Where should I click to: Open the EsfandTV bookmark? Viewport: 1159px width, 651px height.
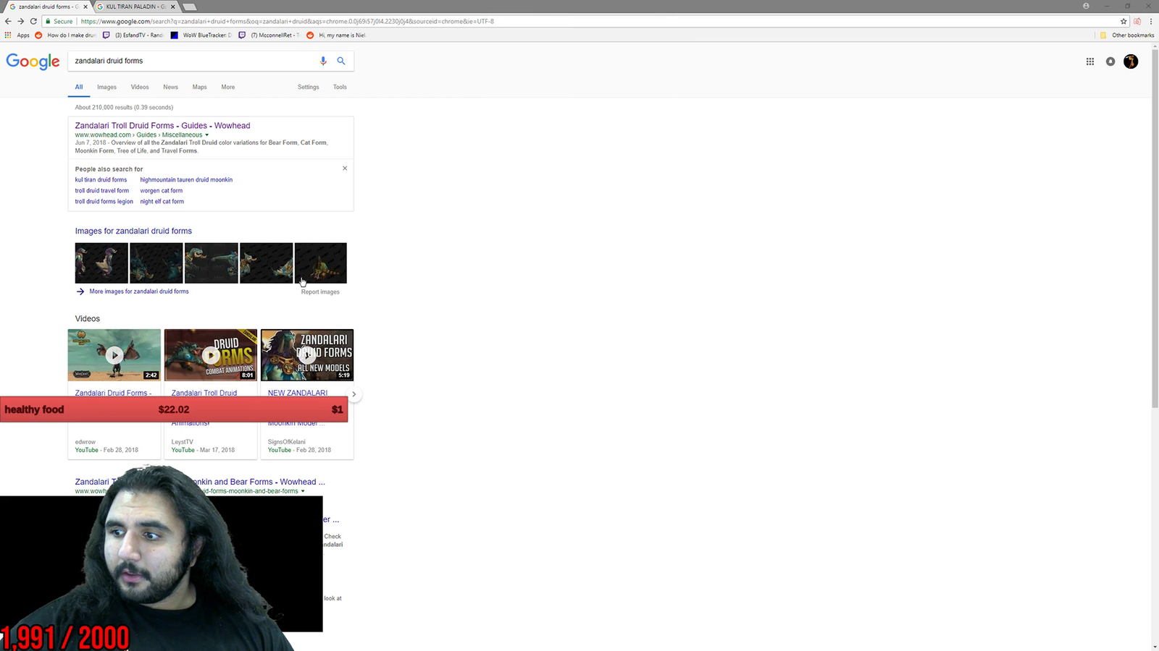point(133,35)
